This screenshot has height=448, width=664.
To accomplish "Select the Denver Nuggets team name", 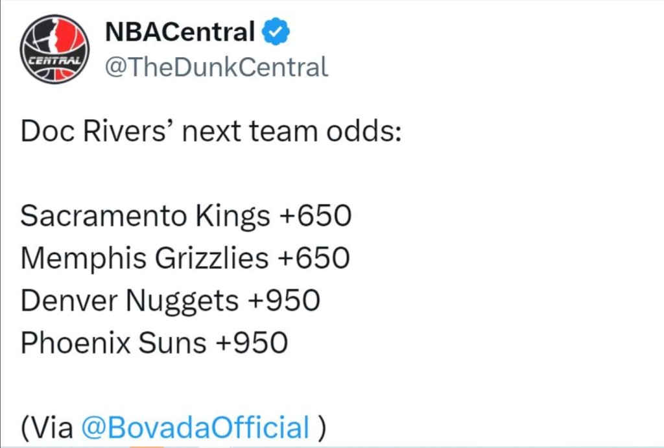I will point(130,300).
